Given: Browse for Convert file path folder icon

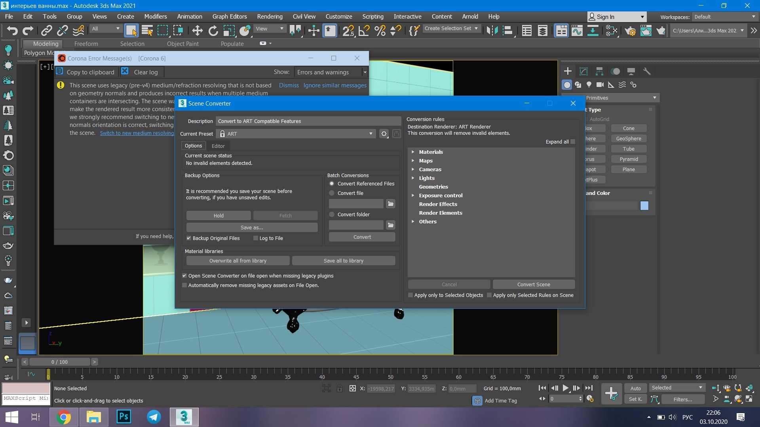Looking at the screenshot, I should coord(391,204).
